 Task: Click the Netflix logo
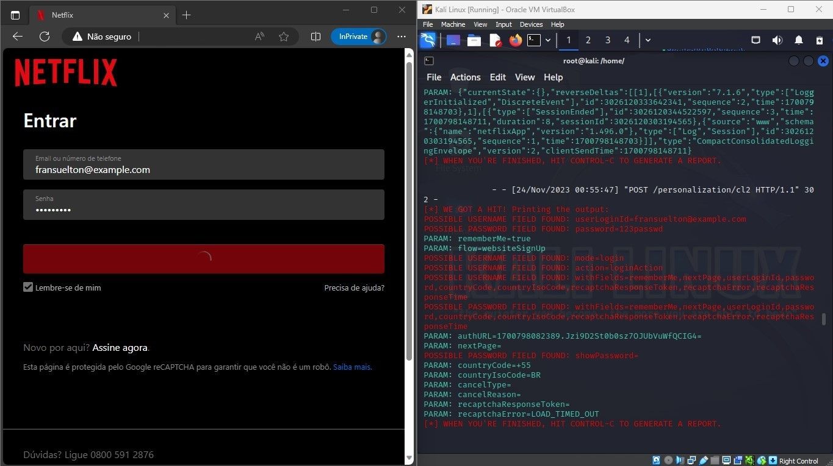tap(66, 72)
